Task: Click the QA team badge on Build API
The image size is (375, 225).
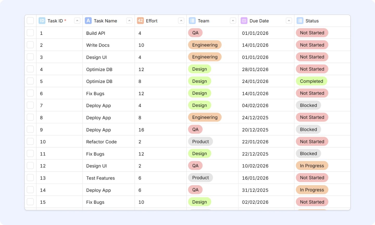Action: pyautogui.click(x=195, y=33)
